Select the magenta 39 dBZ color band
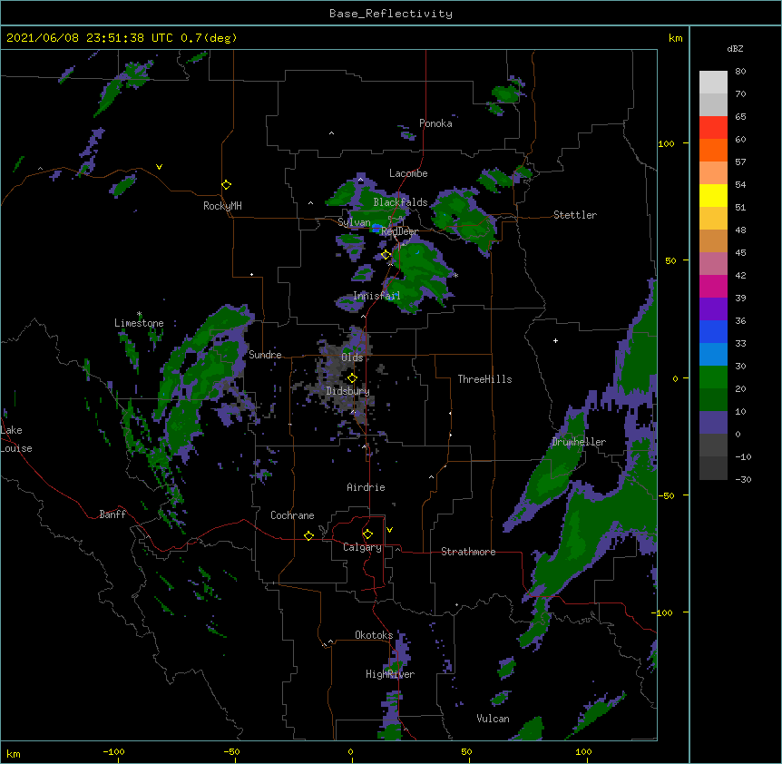The height and width of the screenshot is (764, 782). click(x=713, y=286)
